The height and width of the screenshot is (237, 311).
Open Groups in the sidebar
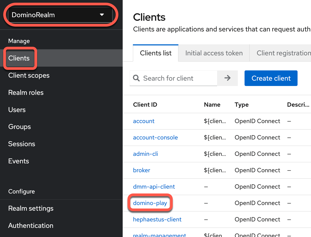point(19,127)
